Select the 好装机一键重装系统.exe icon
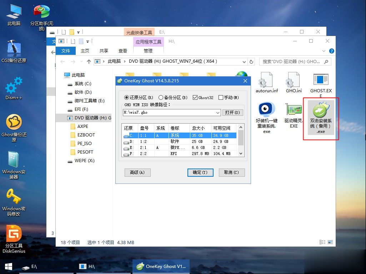 tap(267, 118)
